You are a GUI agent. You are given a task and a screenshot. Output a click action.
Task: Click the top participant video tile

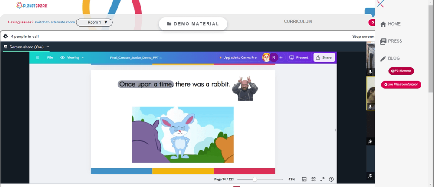[370, 59]
